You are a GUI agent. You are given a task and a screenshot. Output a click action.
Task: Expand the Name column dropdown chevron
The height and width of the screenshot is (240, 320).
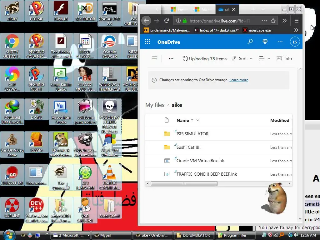coord(198,120)
